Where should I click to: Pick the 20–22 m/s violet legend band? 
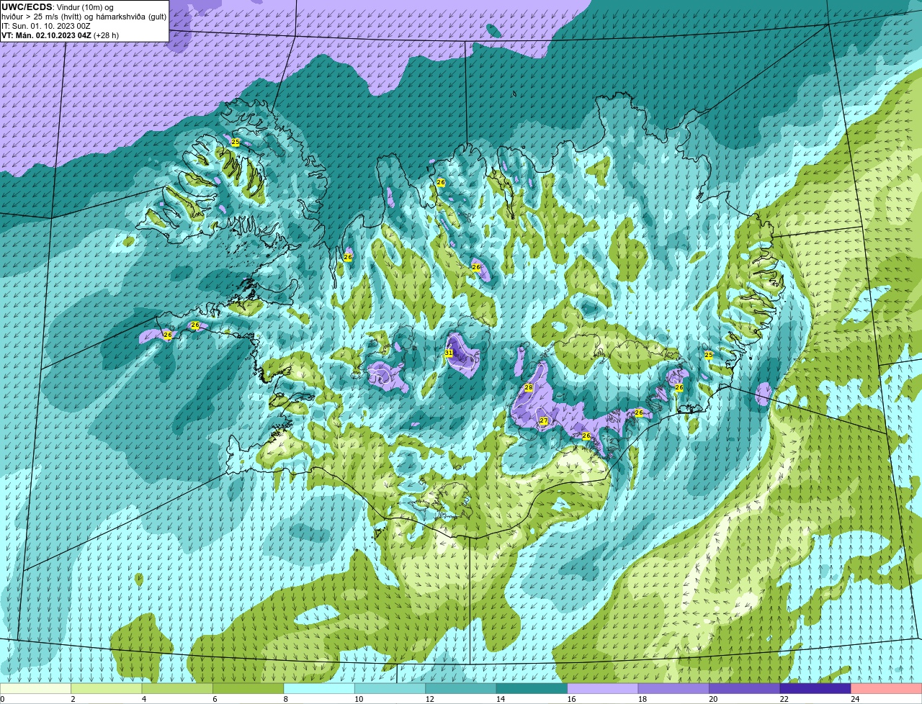pos(745,689)
